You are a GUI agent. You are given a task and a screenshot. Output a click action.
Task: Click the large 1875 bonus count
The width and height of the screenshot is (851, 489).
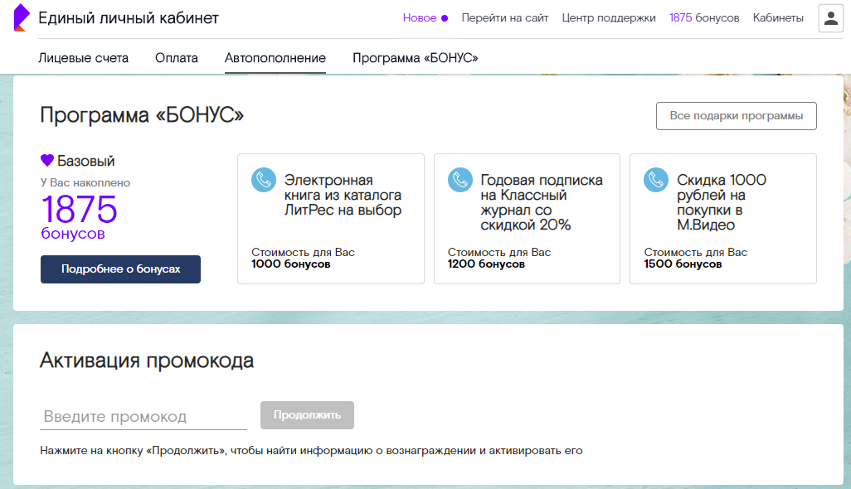point(80,209)
